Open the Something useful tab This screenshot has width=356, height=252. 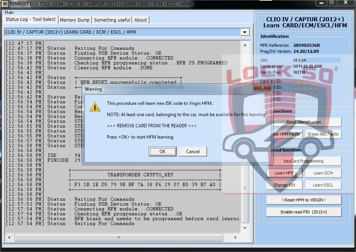point(112,20)
